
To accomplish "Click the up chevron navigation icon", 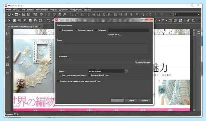I will [162, 14].
